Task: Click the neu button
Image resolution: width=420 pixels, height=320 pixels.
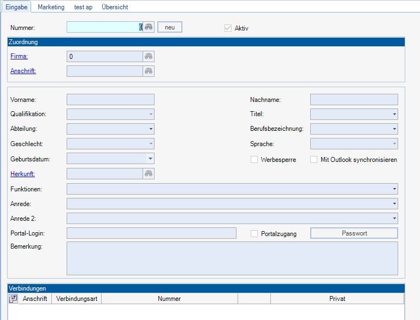Action: (170, 27)
